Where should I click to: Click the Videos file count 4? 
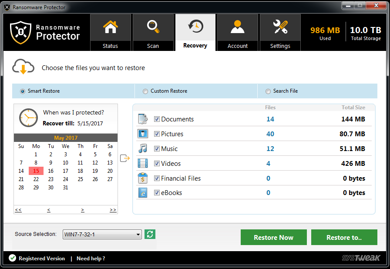(269, 163)
